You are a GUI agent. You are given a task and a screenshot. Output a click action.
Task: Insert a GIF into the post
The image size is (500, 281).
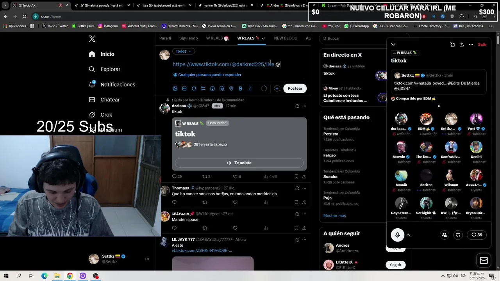(x=184, y=89)
